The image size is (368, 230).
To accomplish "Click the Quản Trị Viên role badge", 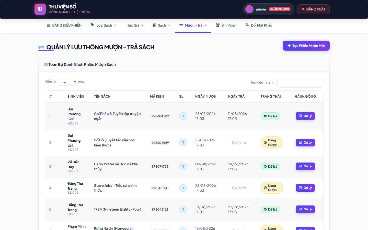I will (279, 9).
